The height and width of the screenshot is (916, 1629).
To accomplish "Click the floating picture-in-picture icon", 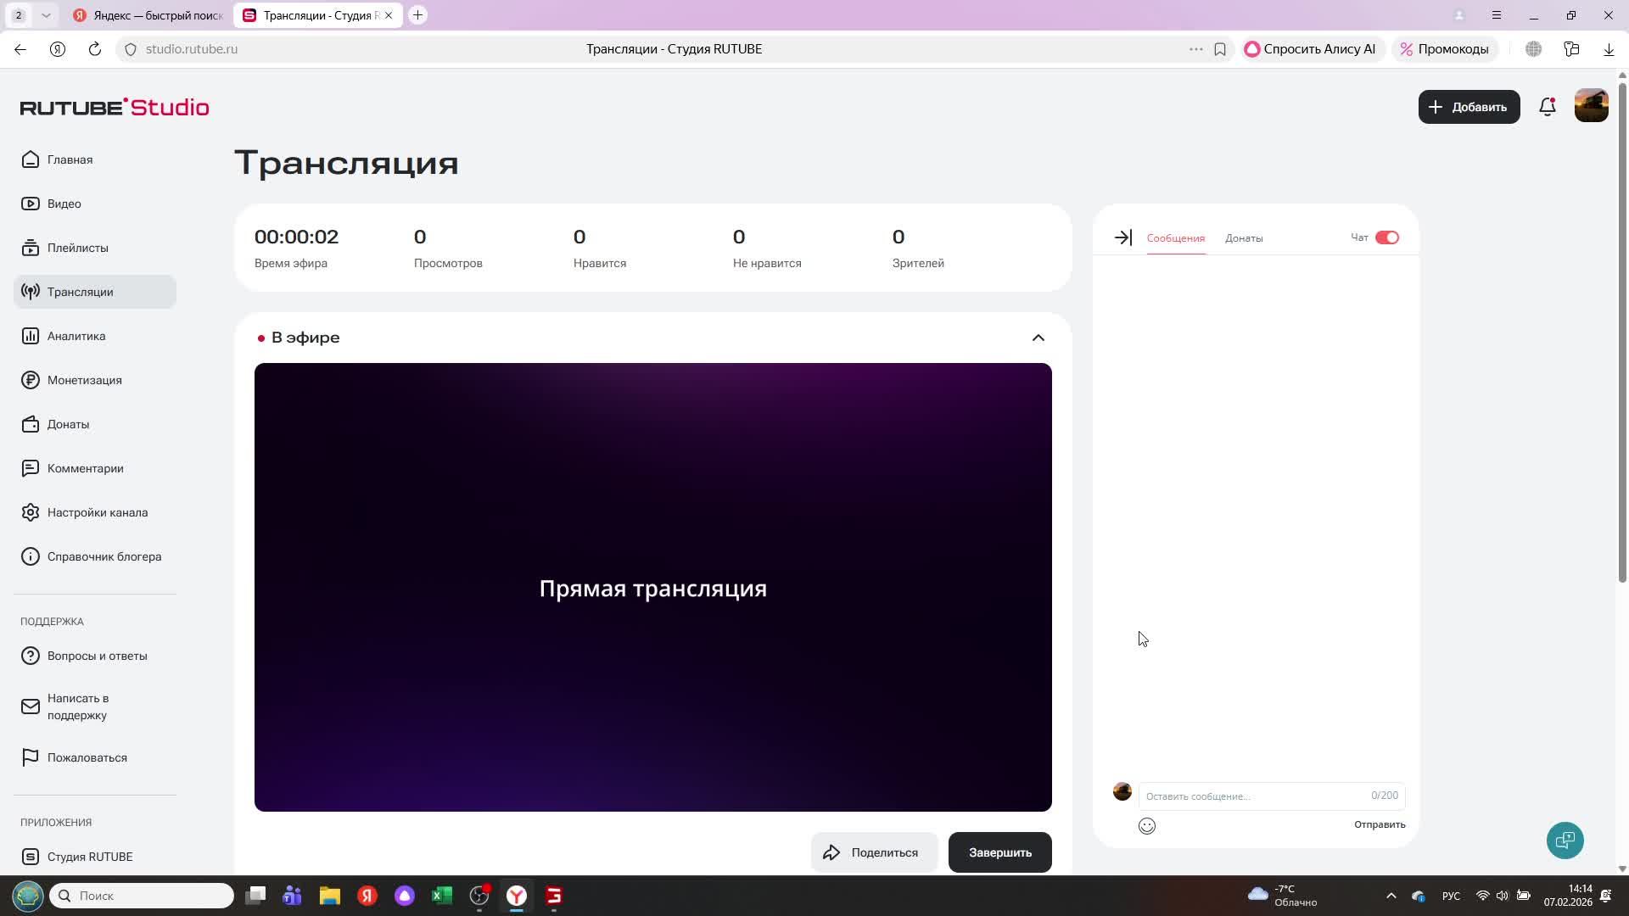I will 1565,841.
